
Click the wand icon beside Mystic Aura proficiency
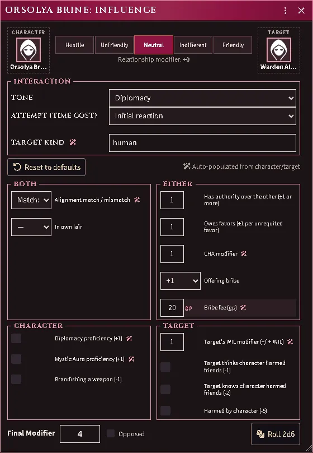(x=131, y=359)
